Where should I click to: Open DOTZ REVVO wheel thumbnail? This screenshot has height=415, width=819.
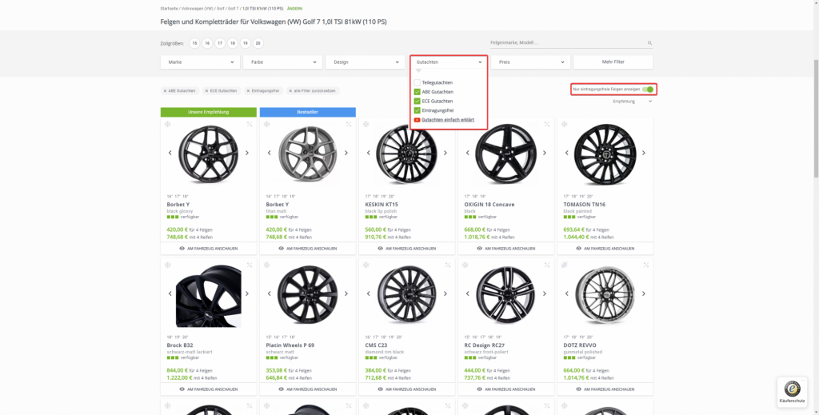605,295
